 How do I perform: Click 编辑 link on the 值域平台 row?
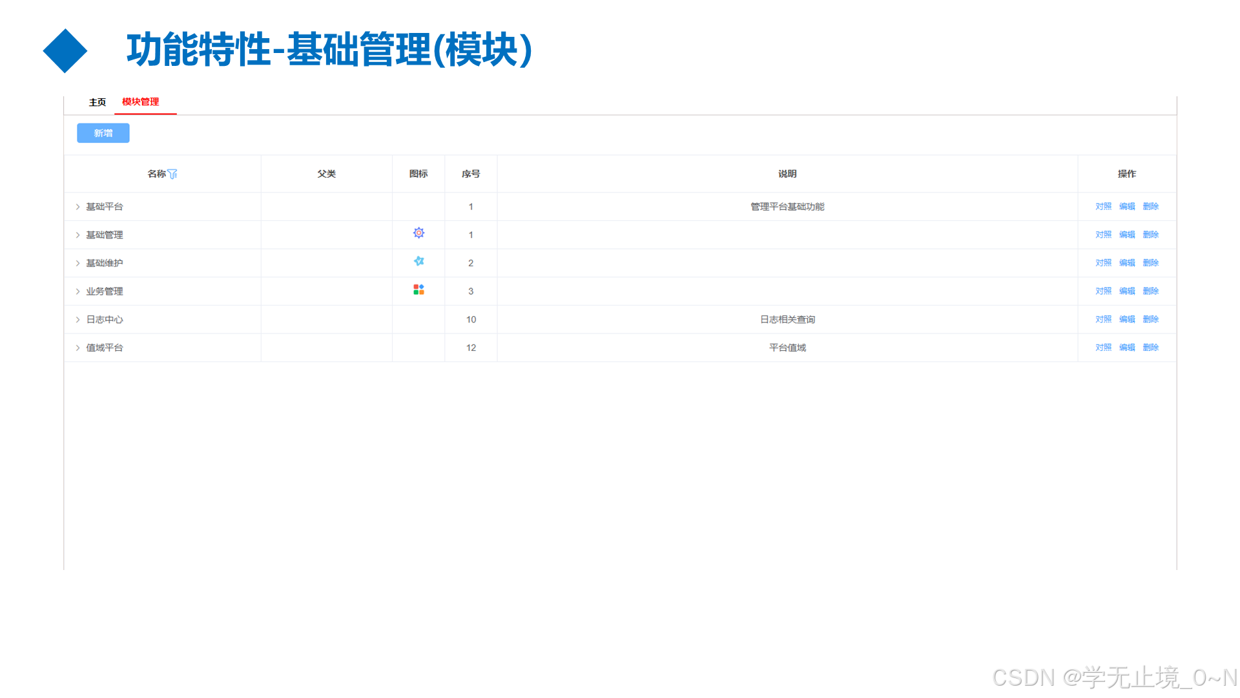click(1127, 347)
